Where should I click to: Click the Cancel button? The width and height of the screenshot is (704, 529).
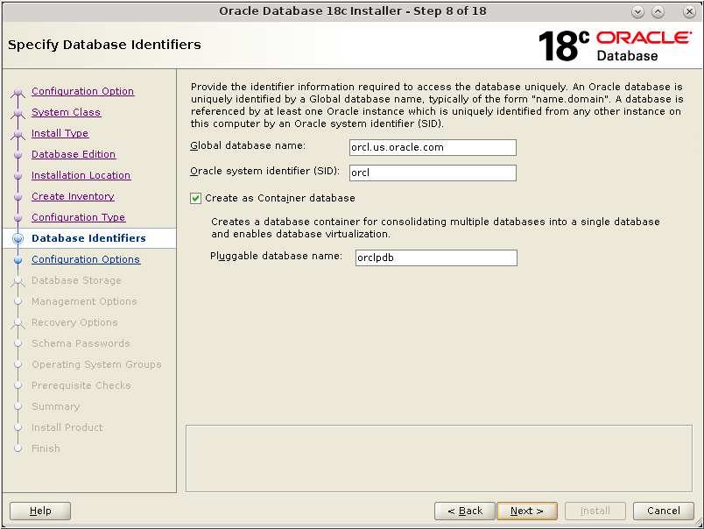[x=663, y=511]
